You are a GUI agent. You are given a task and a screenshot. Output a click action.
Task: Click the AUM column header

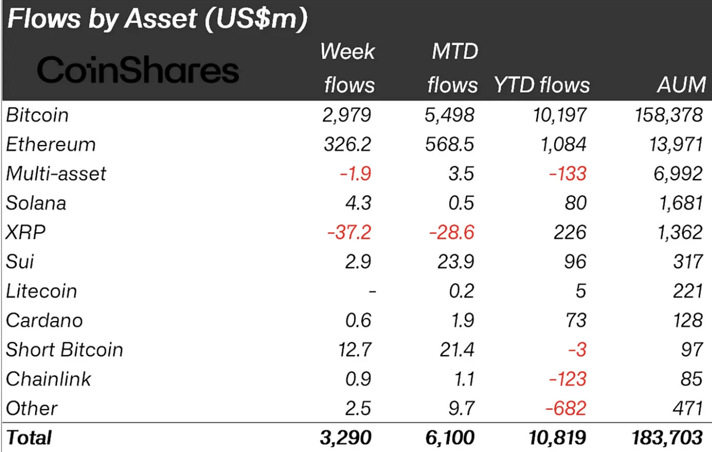(x=681, y=85)
